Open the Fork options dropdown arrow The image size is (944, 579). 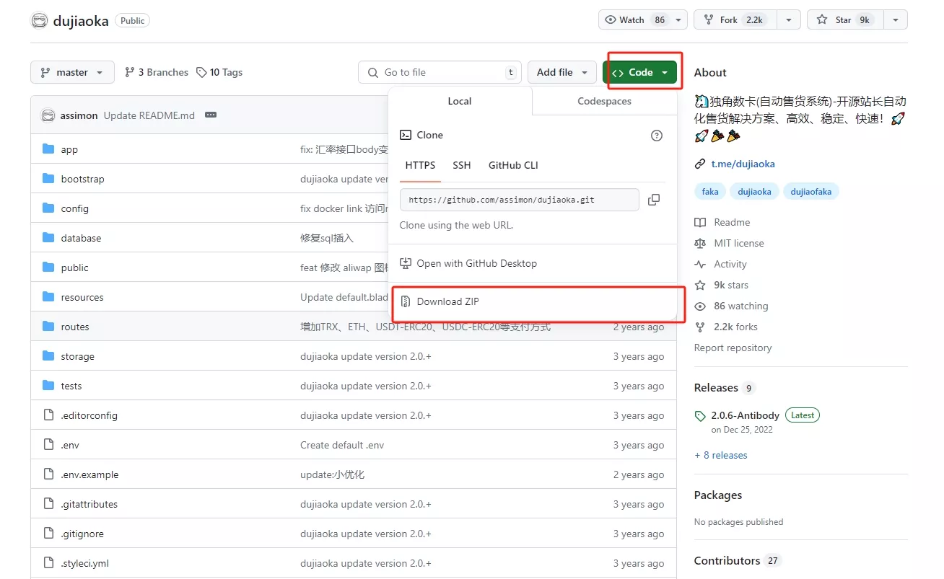tap(788, 20)
